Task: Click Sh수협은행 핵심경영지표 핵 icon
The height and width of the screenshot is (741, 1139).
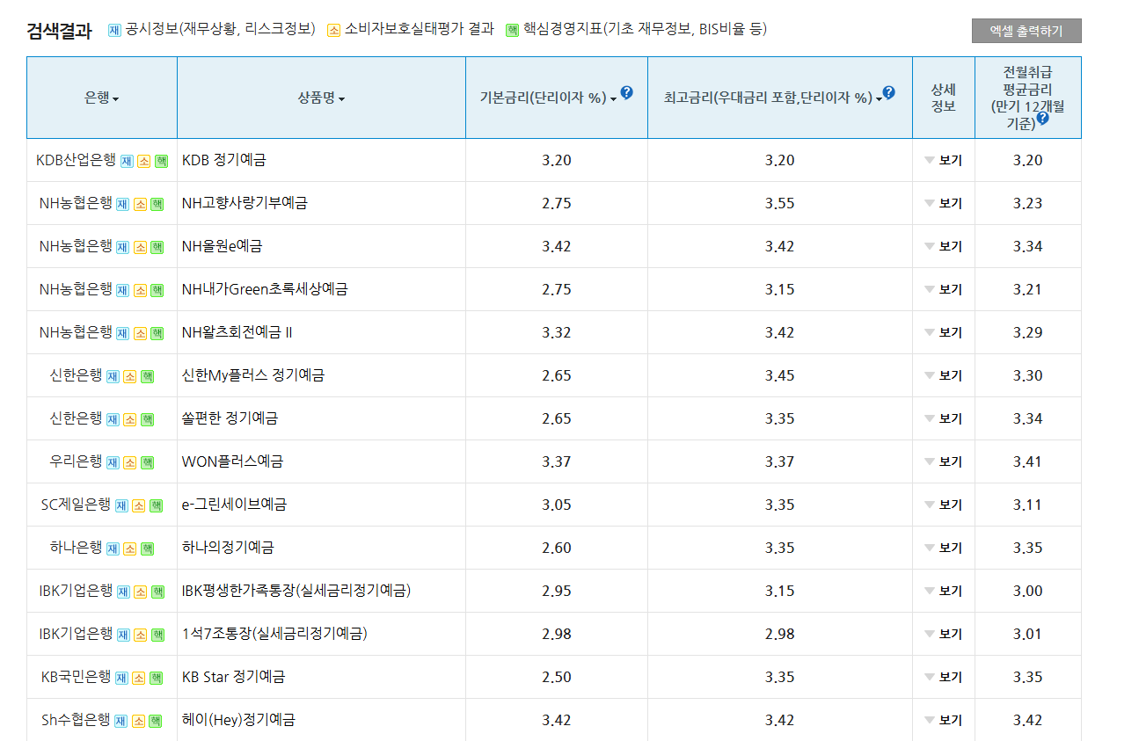Action: pos(155,721)
